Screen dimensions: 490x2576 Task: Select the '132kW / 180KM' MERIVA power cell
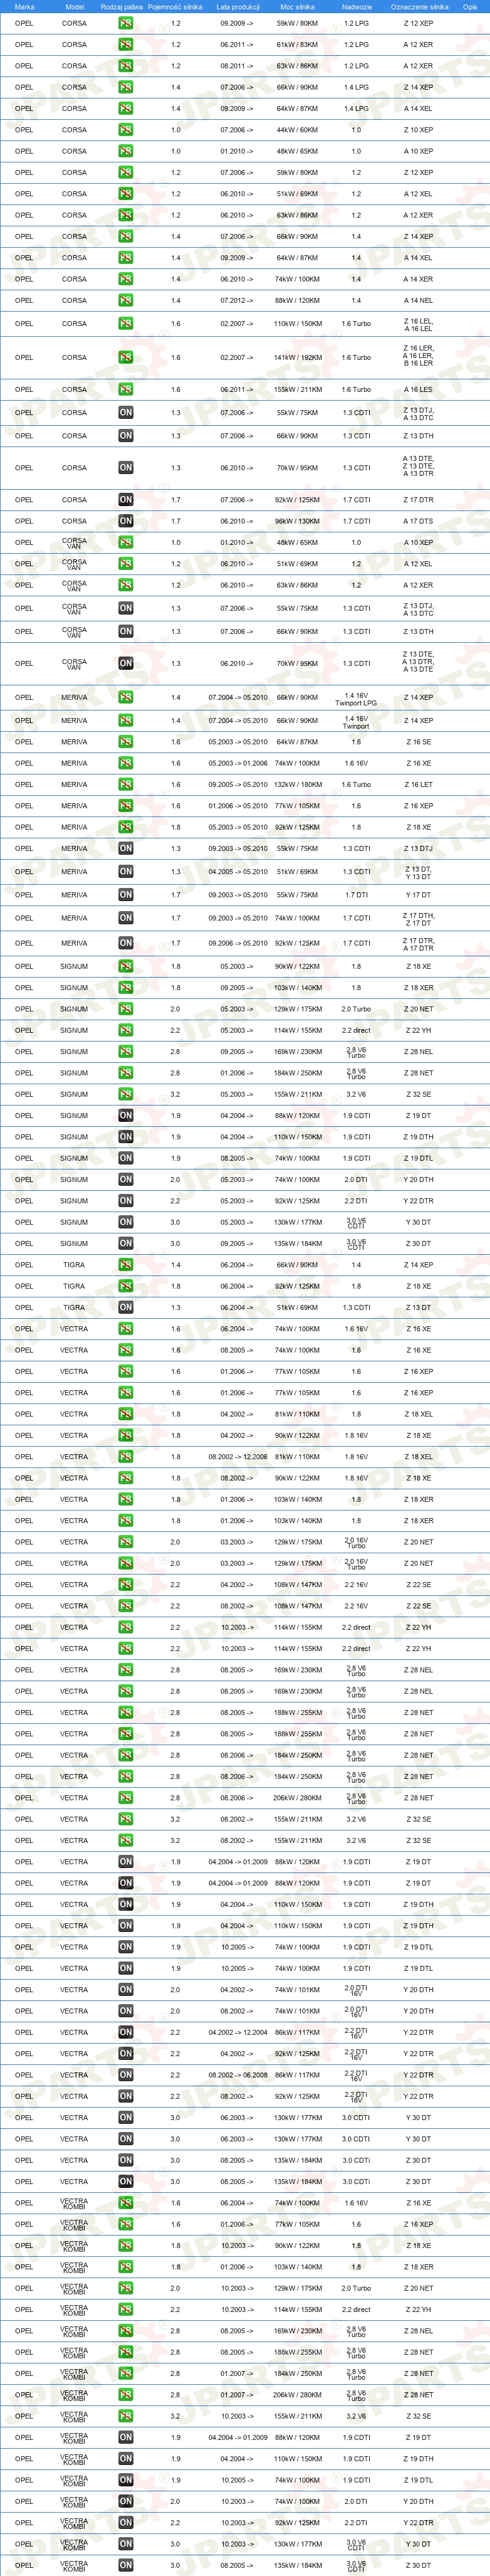[x=297, y=785]
